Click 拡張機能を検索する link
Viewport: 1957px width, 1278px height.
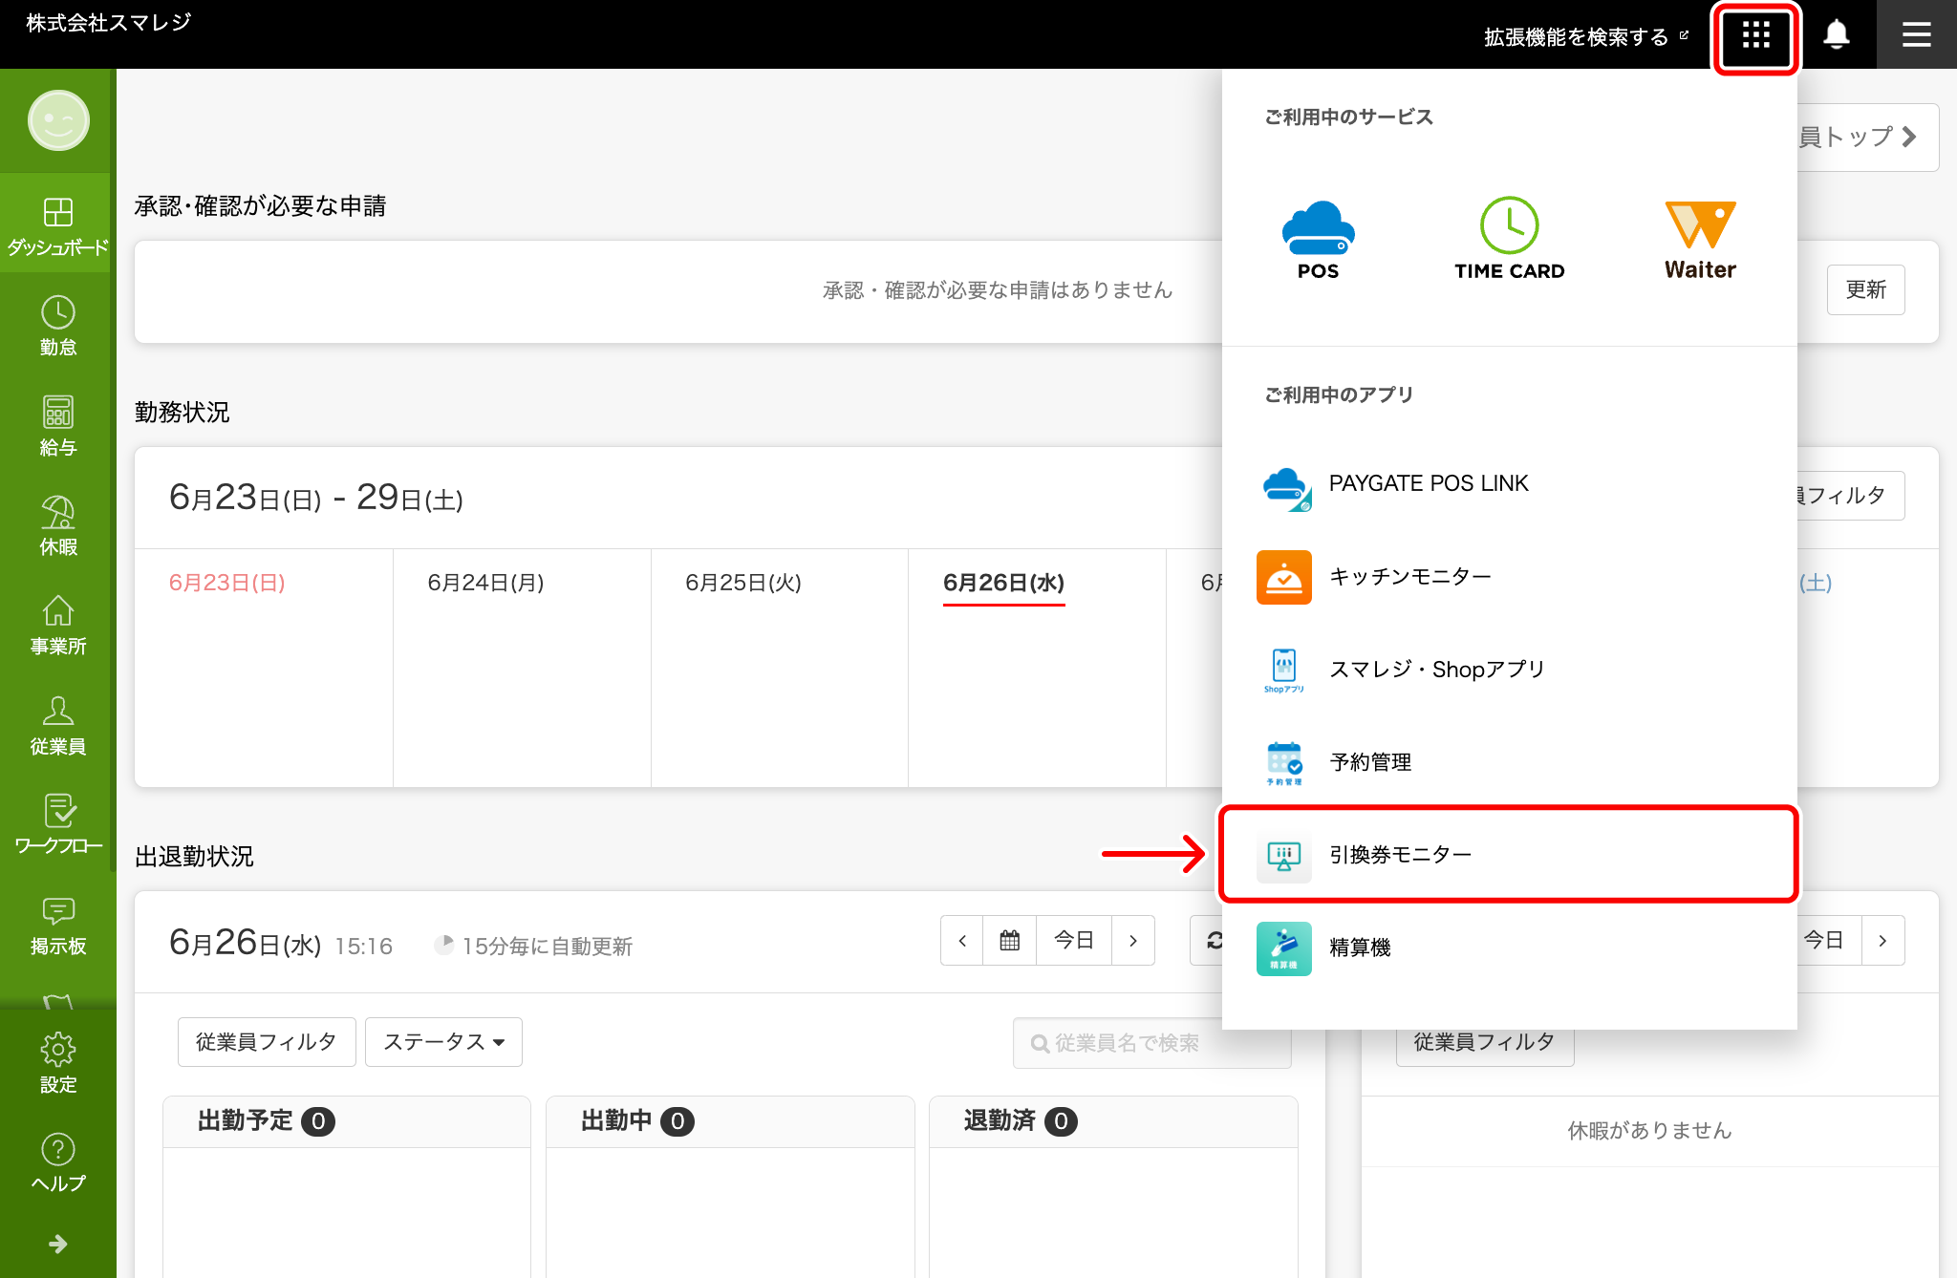point(1586,36)
